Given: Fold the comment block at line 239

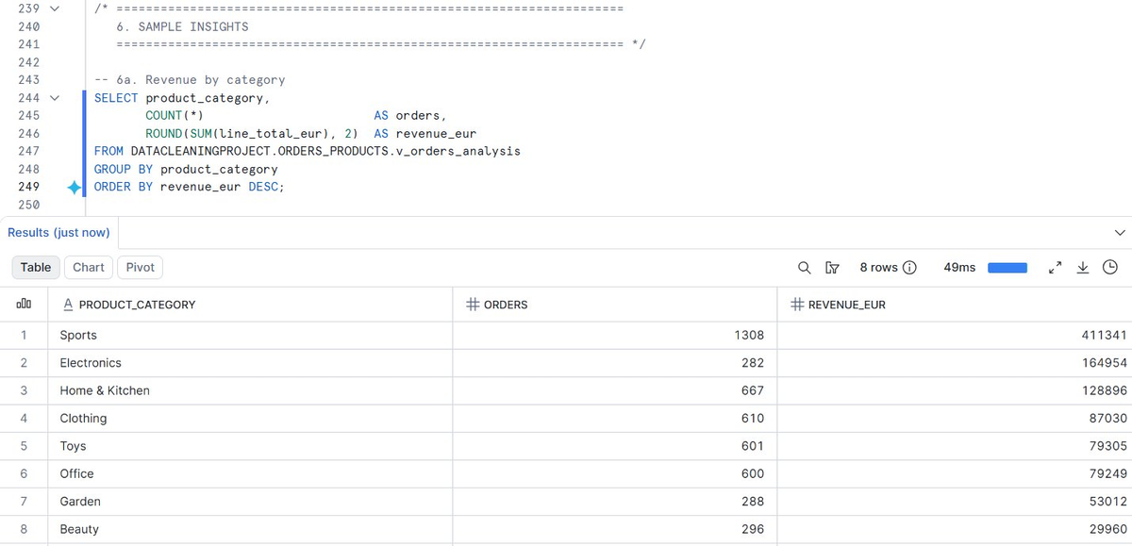Looking at the screenshot, I should tap(54, 8).
